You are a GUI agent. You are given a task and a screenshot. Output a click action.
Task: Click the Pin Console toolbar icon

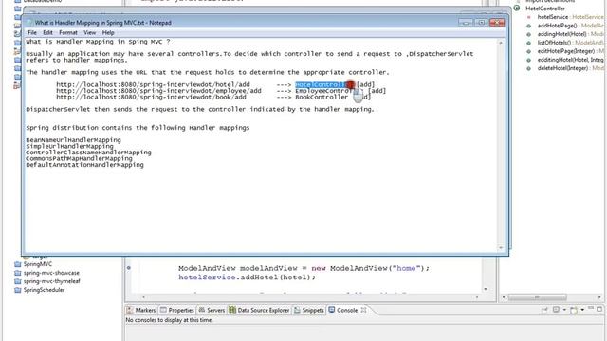click(544, 310)
